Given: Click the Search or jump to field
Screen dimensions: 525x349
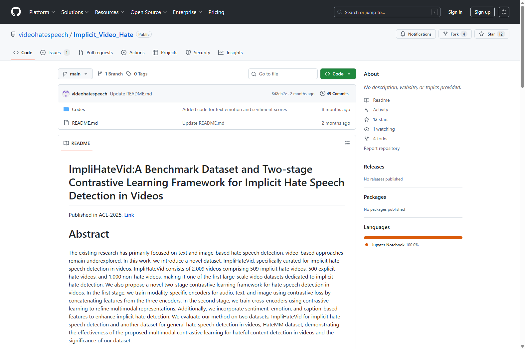Looking at the screenshot, I should tap(387, 12).
